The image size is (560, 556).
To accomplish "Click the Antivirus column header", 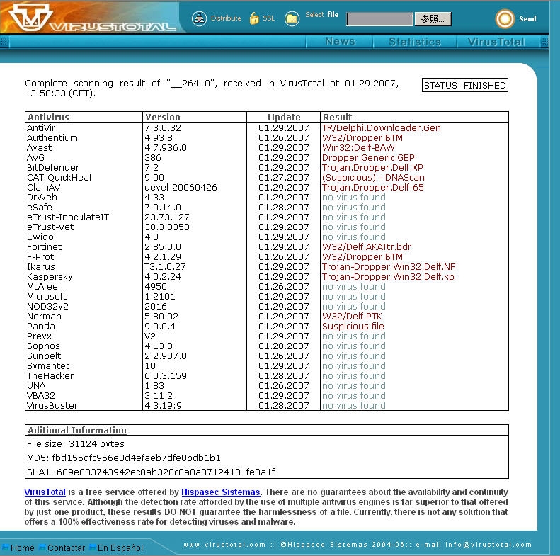I will [x=49, y=117].
